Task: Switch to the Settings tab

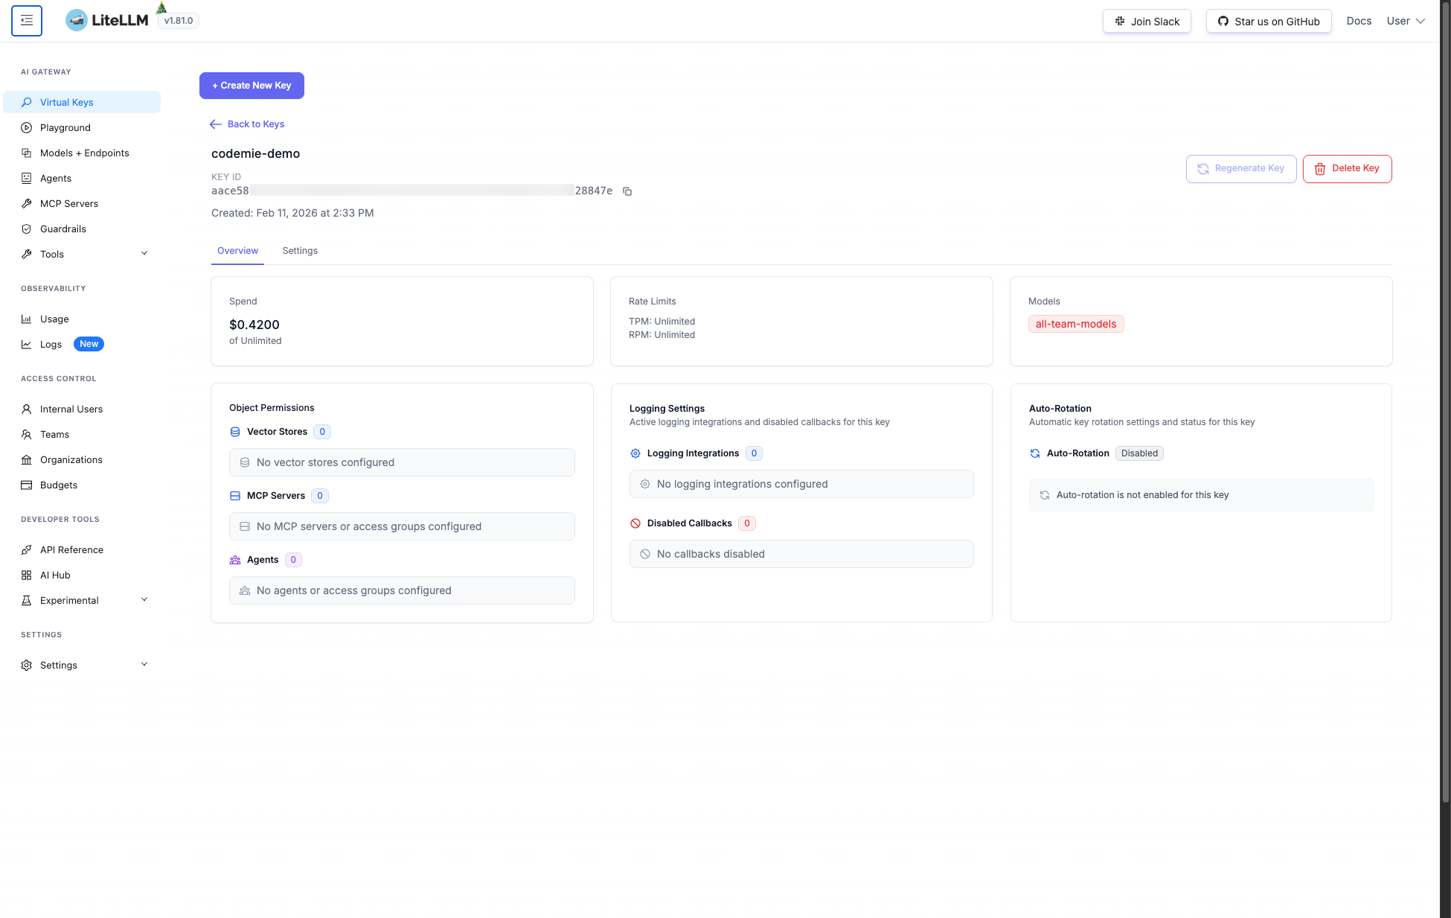Action: pyautogui.click(x=300, y=250)
